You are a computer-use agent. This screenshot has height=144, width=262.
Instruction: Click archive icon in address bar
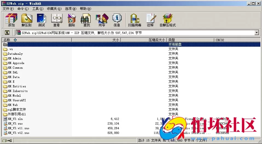click(18, 33)
